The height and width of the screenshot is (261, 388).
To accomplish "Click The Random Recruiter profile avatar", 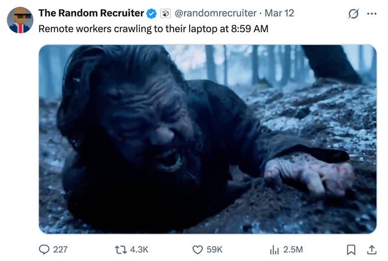I will (x=20, y=20).
